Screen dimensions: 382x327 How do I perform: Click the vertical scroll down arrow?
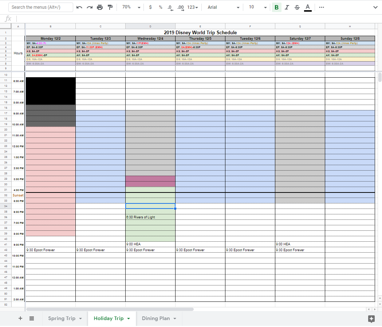(380, 304)
